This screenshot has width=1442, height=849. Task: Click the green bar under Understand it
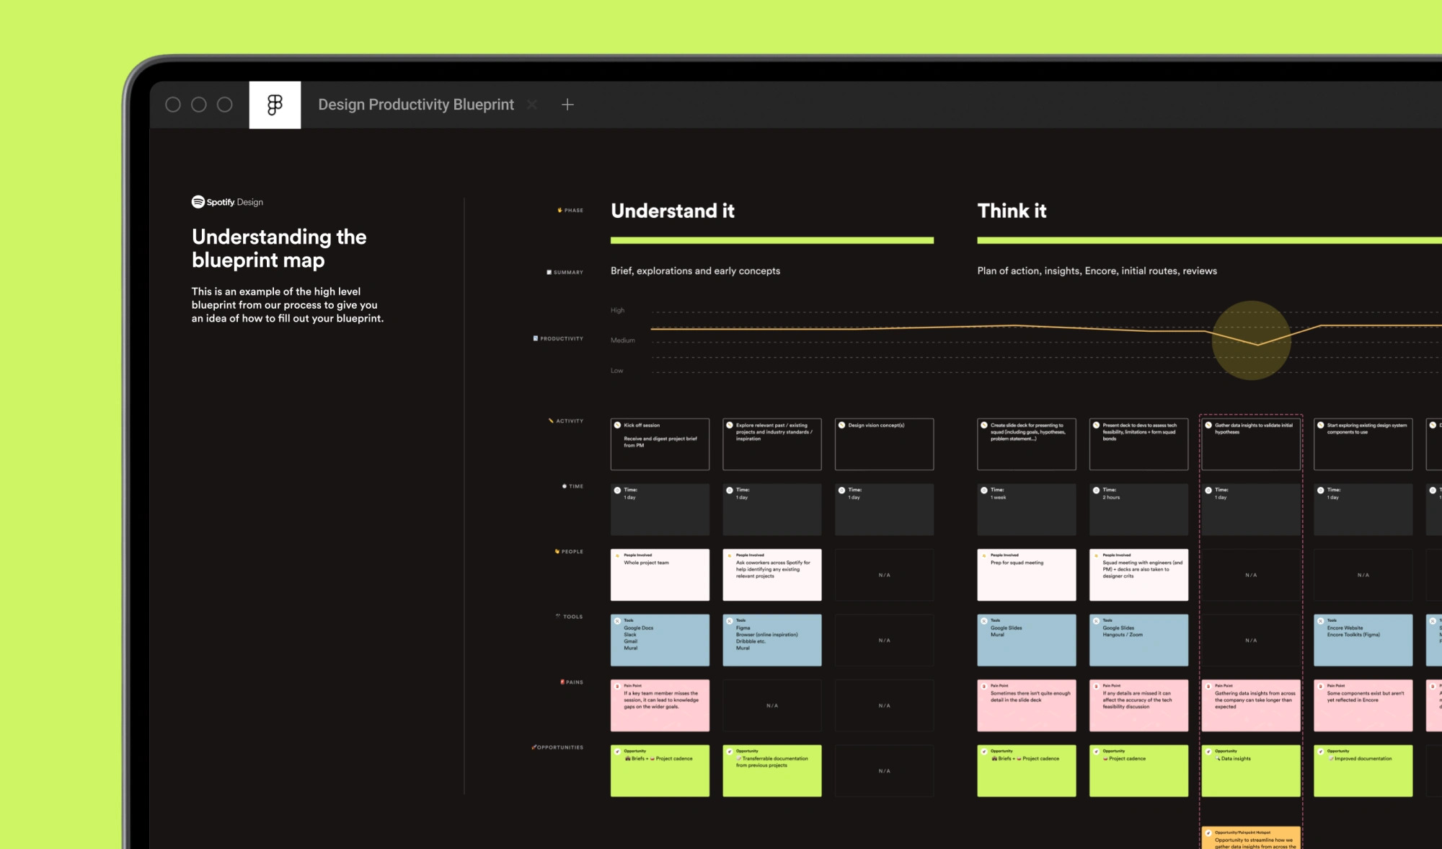(x=771, y=240)
